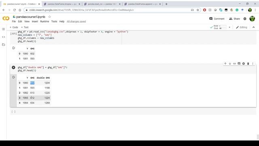Open the File menu
The width and height of the screenshot is (259, 146).
[x=14, y=21]
